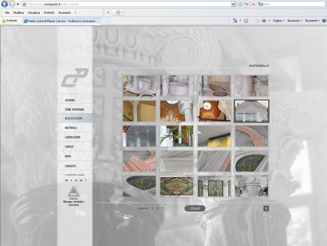
Task: Select the REALIZZAZIONI menu entry
Action: (x=74, y=118)
